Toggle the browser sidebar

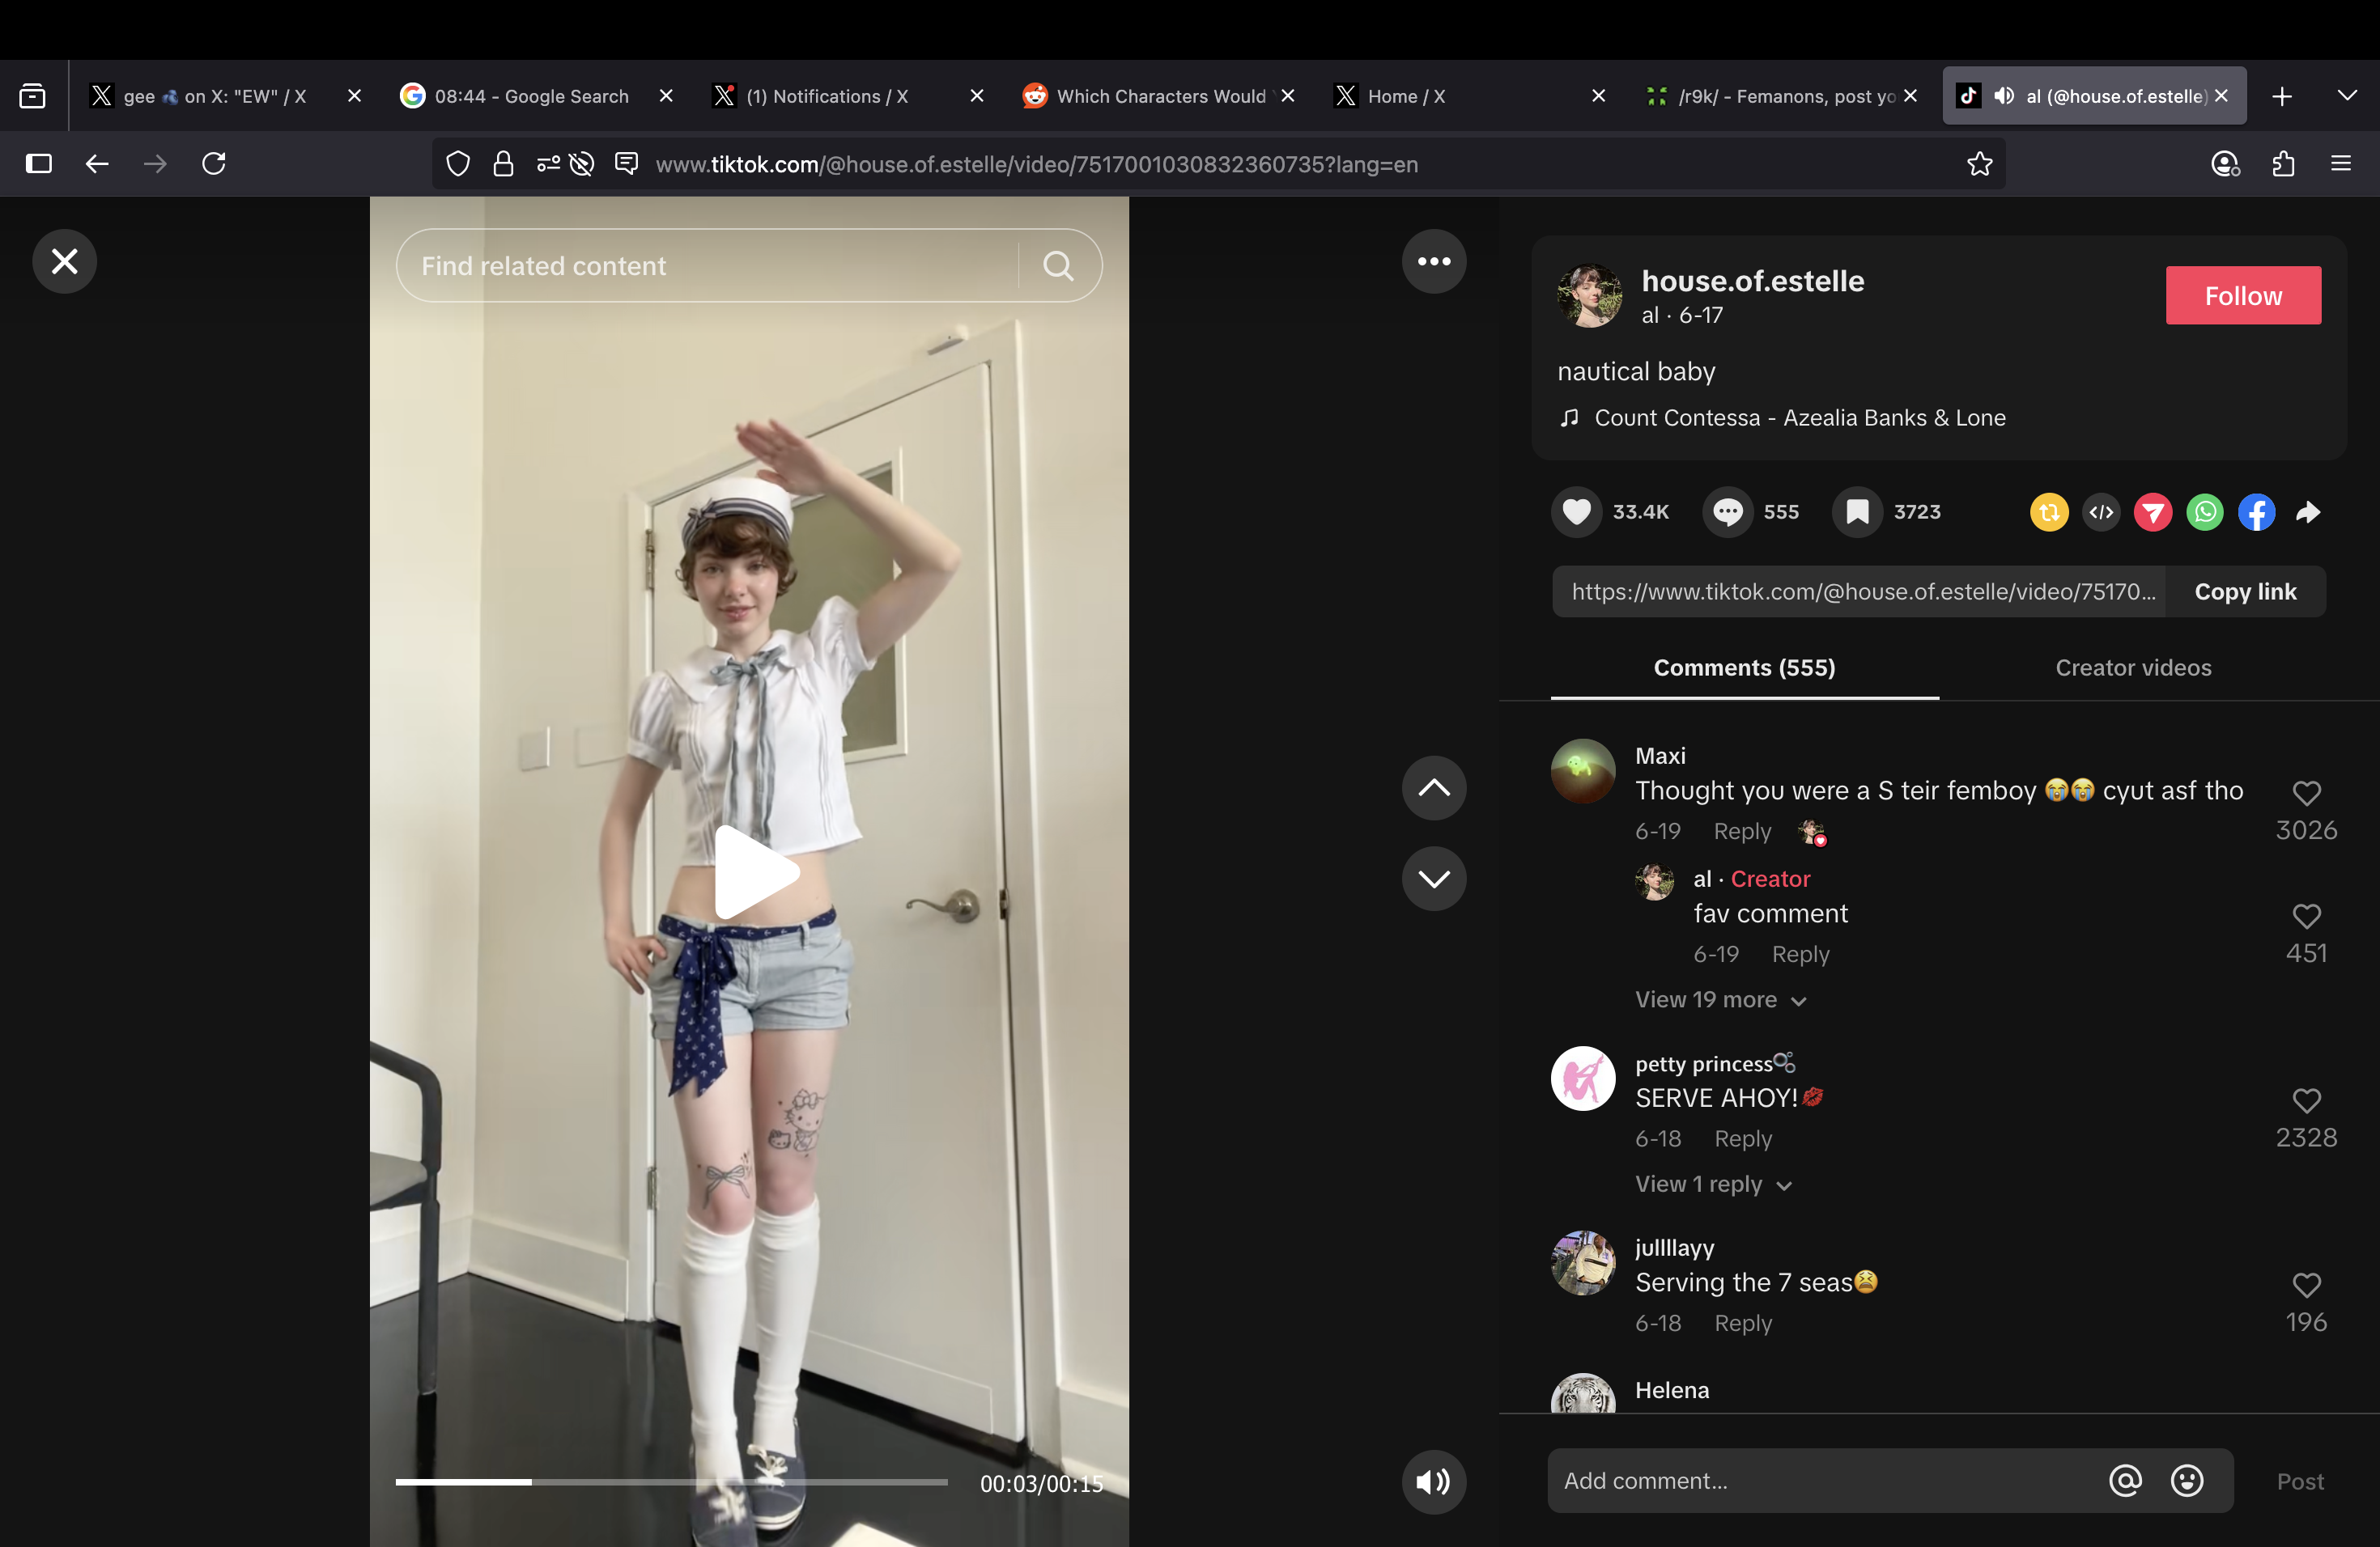39,164
